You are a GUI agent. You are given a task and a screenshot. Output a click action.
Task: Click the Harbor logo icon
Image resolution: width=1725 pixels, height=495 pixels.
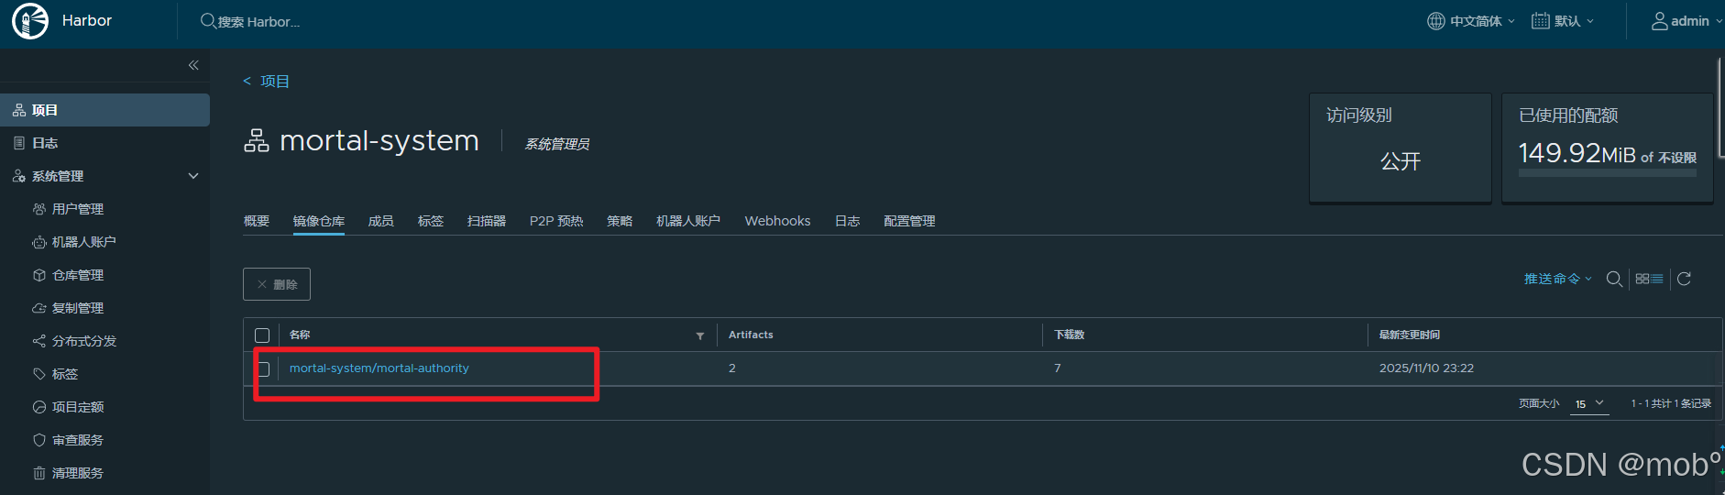(30, 20)
